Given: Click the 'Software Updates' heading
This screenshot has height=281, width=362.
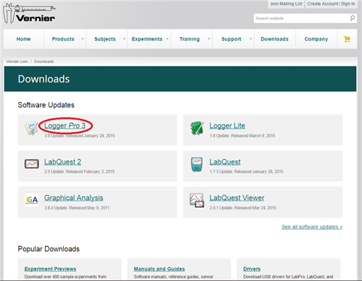Looking at the screenshot, I should click(46, 105).
